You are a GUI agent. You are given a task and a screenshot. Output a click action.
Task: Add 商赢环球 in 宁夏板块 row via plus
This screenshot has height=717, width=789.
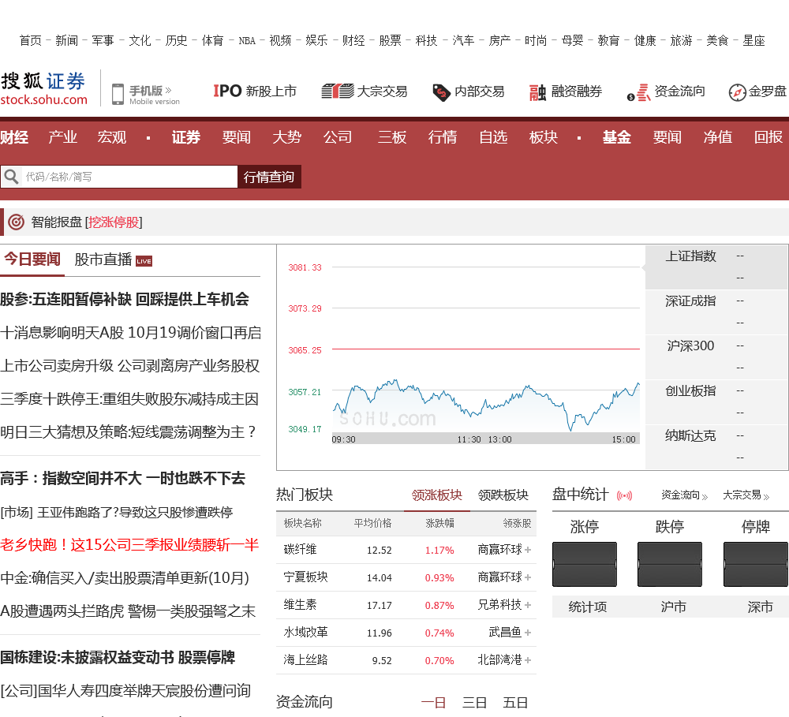[528, 577]
